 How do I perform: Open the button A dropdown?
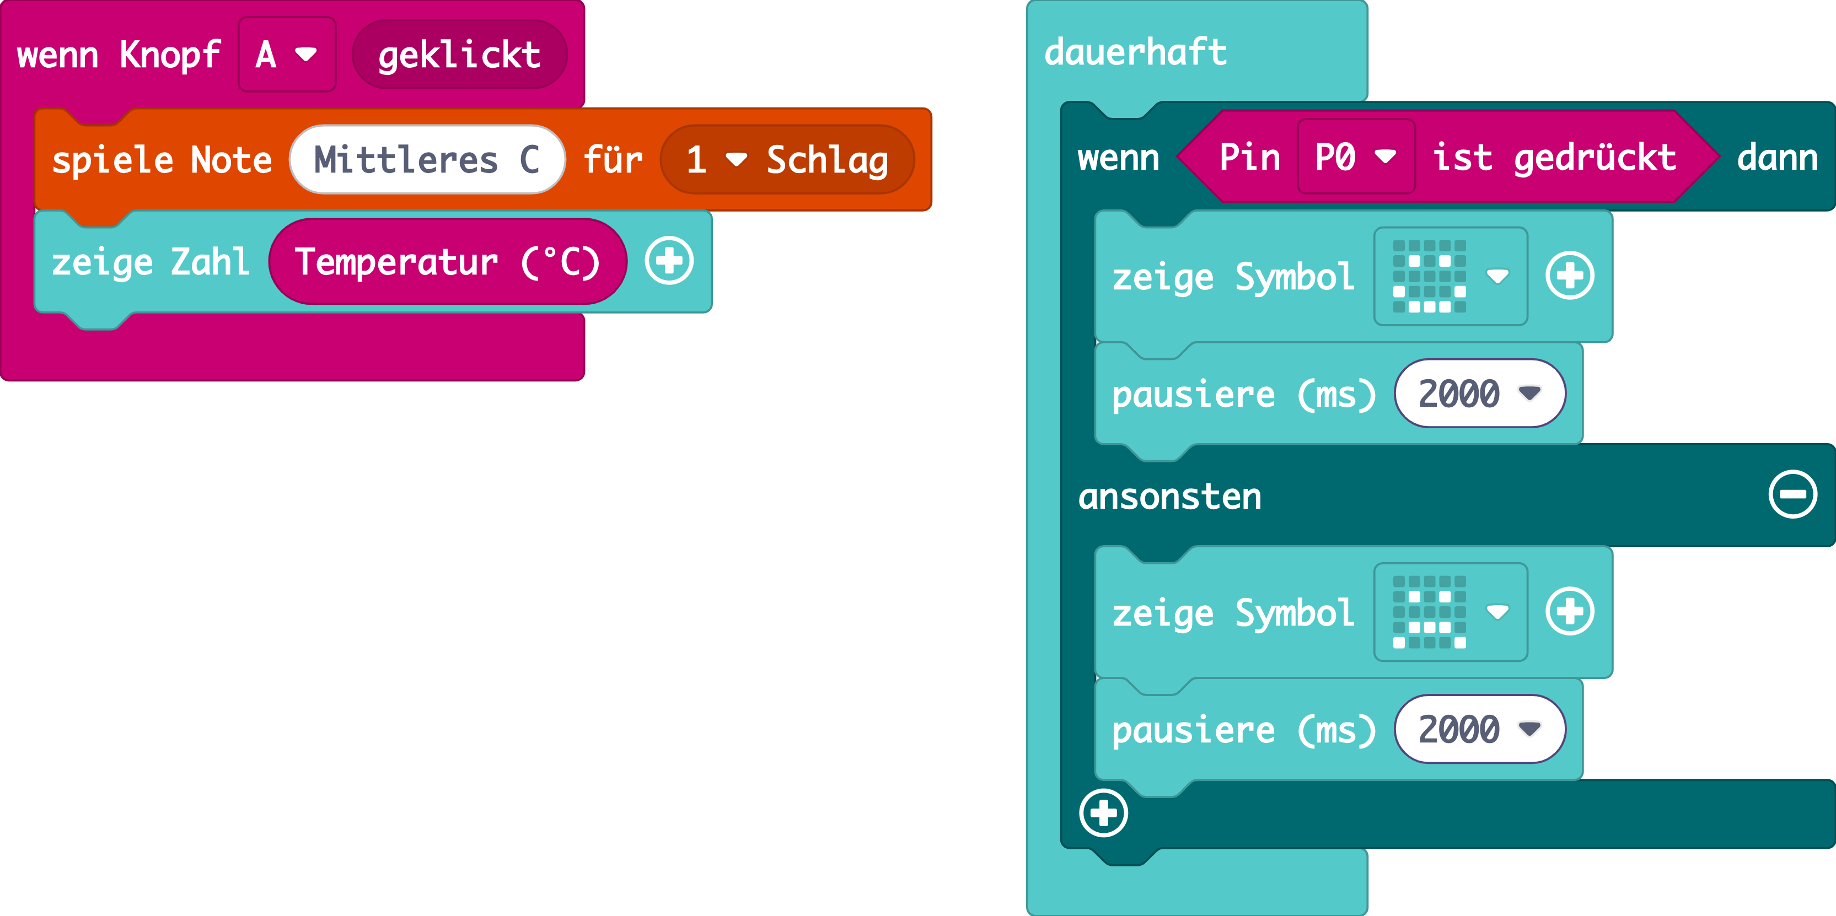click(x=287, y=55)
